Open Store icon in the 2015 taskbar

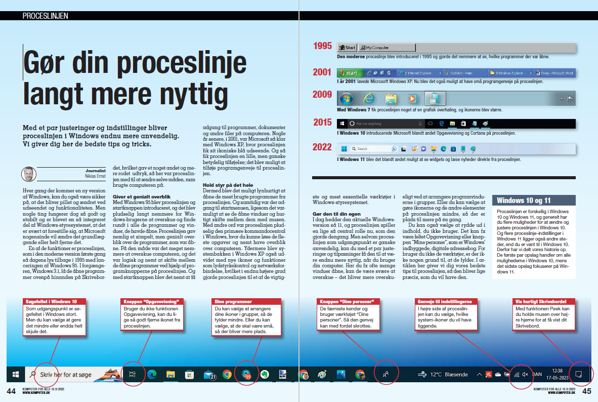[x=463, y=124]
